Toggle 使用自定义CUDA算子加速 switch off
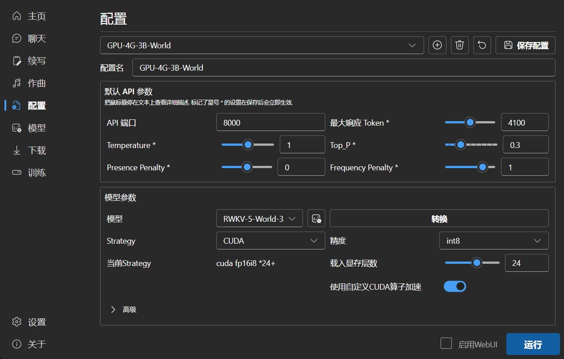The height and width of the screenshot is (359, 564). click(x=455, y=287)
